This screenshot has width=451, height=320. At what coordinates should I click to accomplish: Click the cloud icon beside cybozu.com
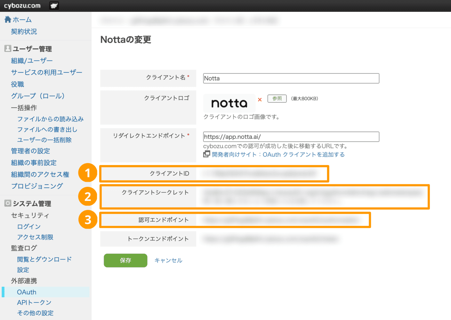pos(54,6)
